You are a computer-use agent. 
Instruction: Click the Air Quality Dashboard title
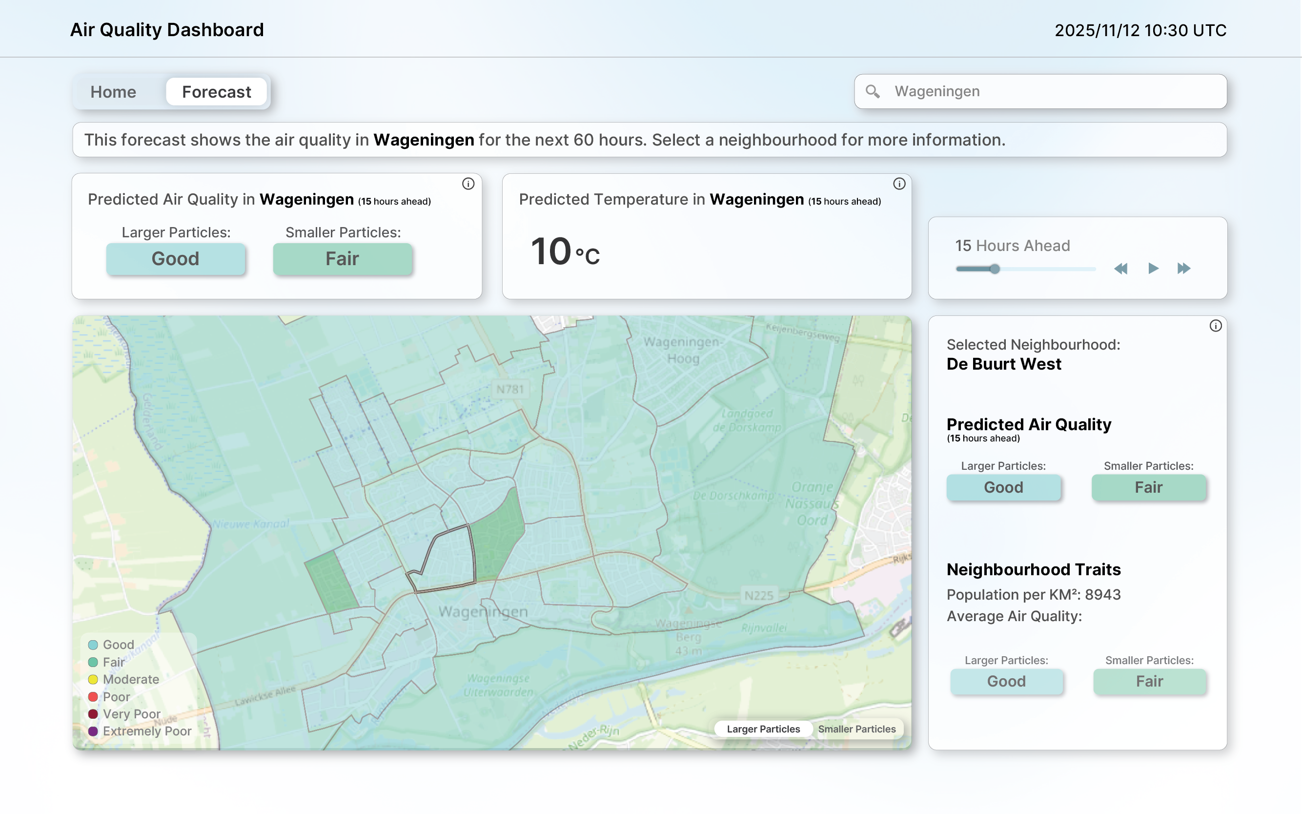(167, 30)
